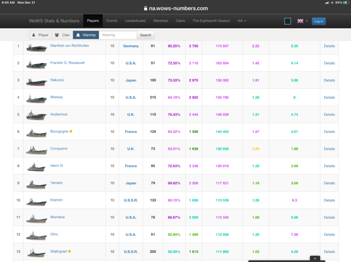Open the Leaderboard tab in navbar
Image resolution: width=351 pixels, height=262 pixels.
tap(135, 21)
